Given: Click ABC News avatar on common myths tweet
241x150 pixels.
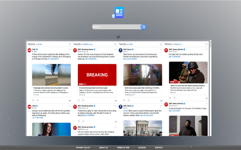Looking at the screenshot, I should [x=120, y=106].
